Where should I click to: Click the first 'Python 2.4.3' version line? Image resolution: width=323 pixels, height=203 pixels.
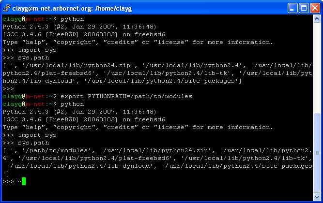pos(79,27)
